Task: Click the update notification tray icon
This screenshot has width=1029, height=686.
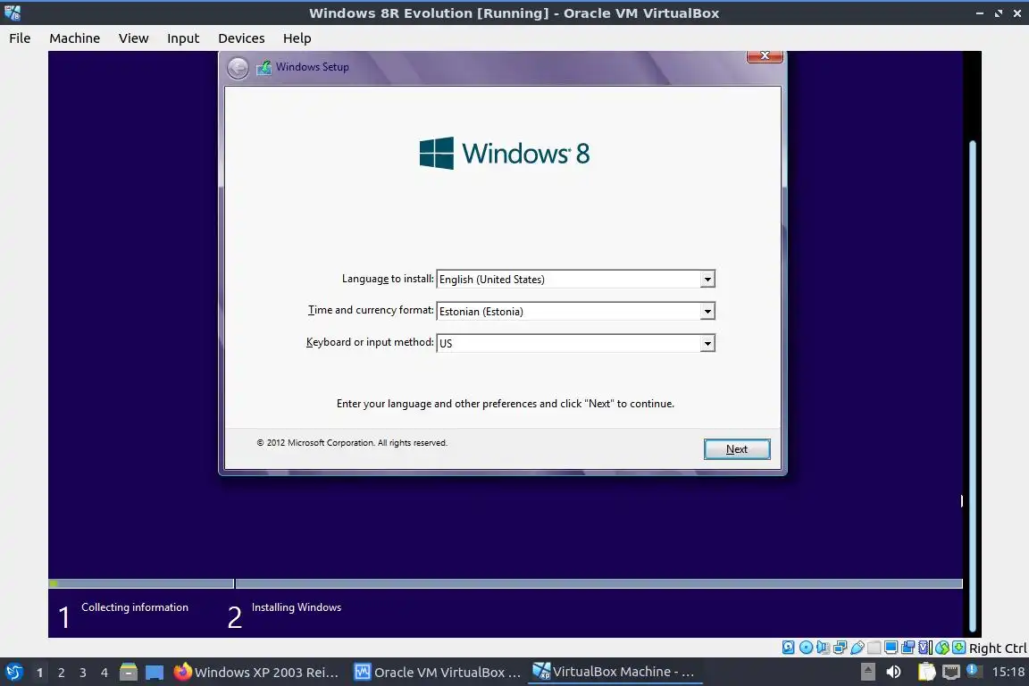Action: [x=974, y=671]
